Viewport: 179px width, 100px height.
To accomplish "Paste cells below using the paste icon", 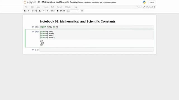I will point(40,11).
